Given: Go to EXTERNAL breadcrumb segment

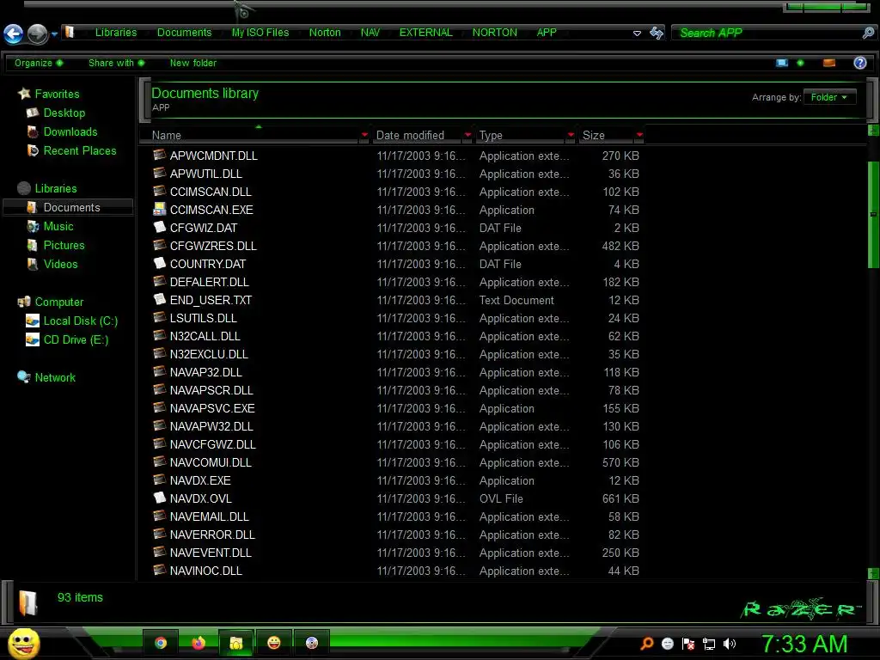Looking at the screenshot, I should pos(425,33).
